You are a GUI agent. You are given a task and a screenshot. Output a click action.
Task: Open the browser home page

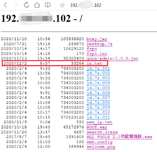pos(37,5)
